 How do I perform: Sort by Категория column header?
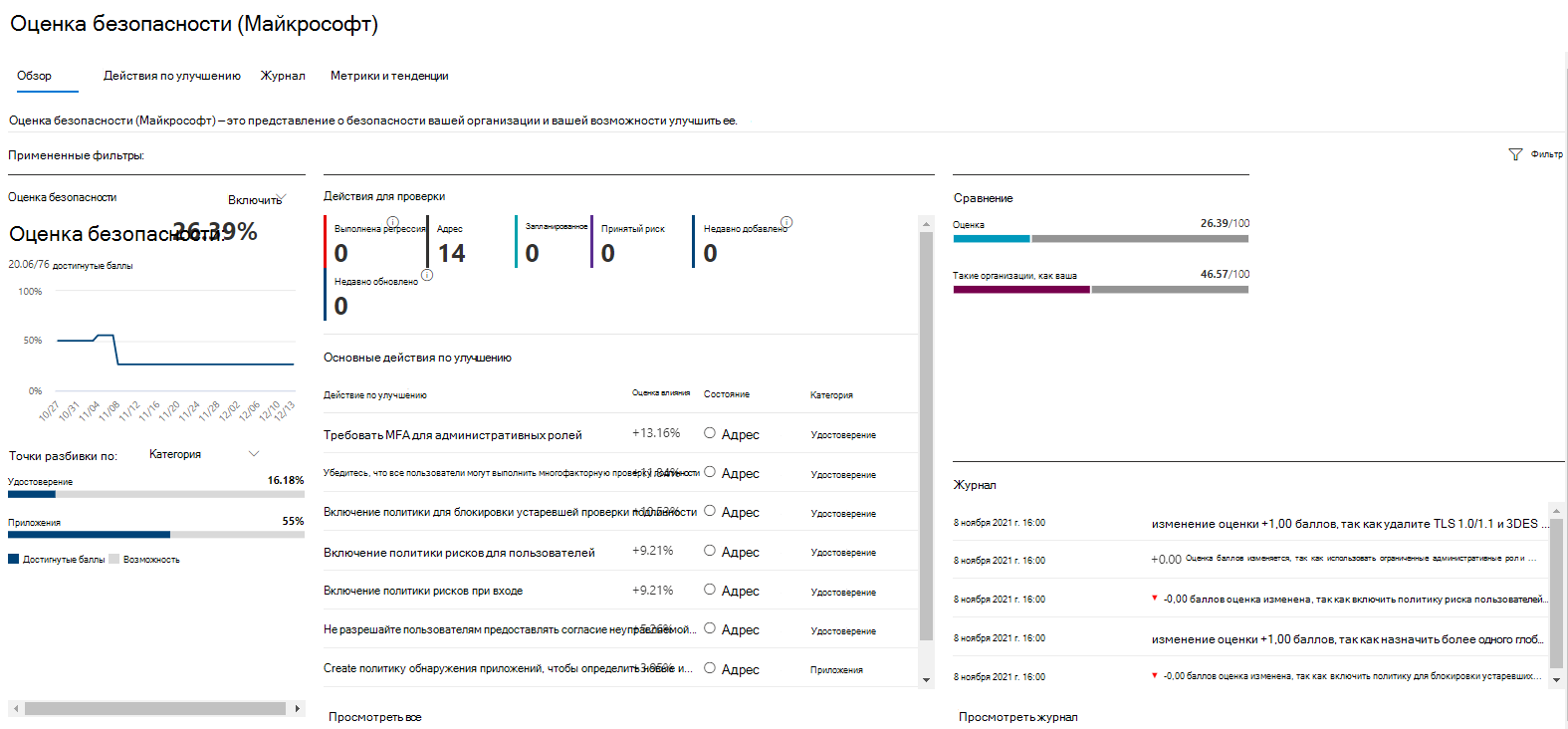[x=831, y=395]
